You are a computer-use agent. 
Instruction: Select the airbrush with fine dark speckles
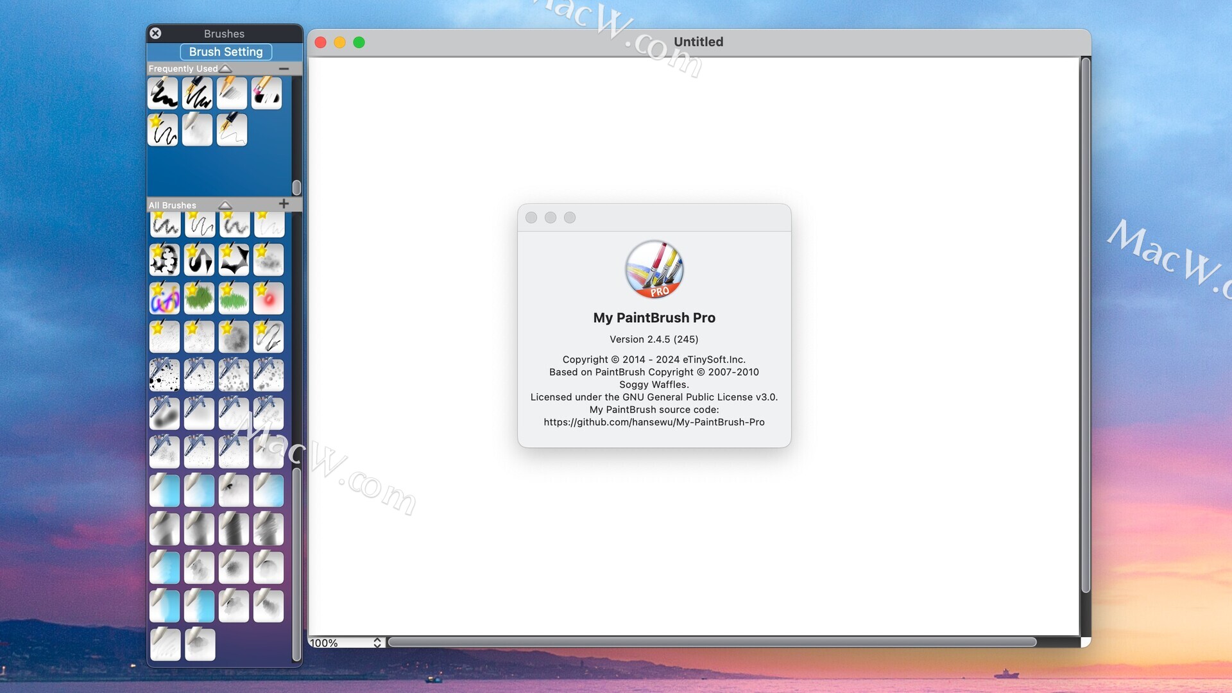(x=200, y=375)
